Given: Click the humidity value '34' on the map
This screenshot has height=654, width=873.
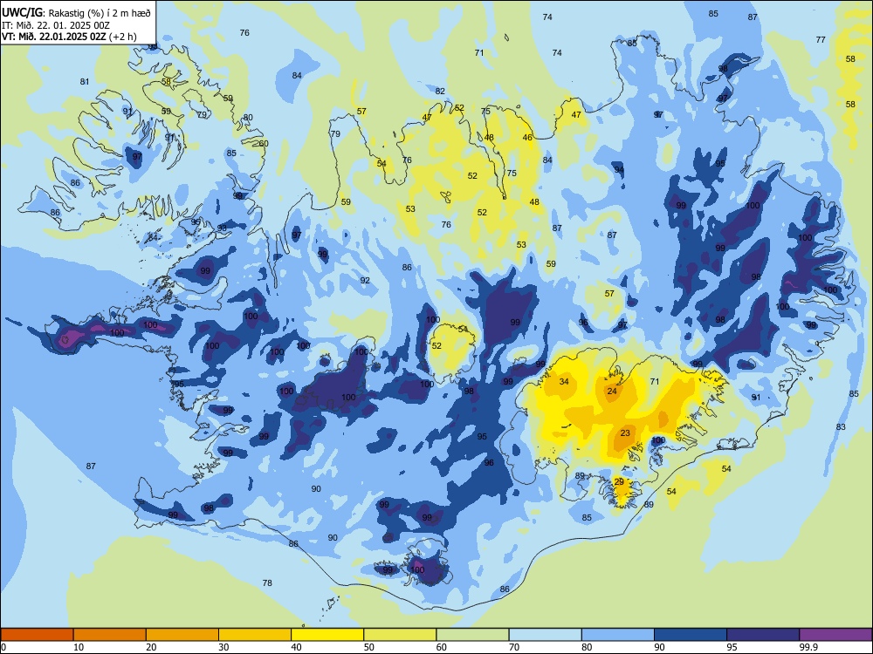Looking at the screenshot, I should [564, 382].
